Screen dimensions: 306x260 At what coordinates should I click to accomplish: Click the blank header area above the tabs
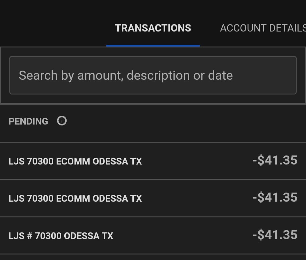pos(153,9)
